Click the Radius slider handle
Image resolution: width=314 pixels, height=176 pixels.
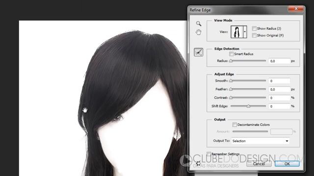click(231, 61)
